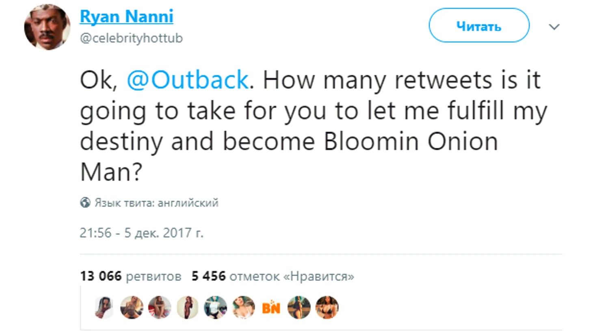
Task: Click the fourth avatar with red dress thumbnail
Action: pos(187,308)
